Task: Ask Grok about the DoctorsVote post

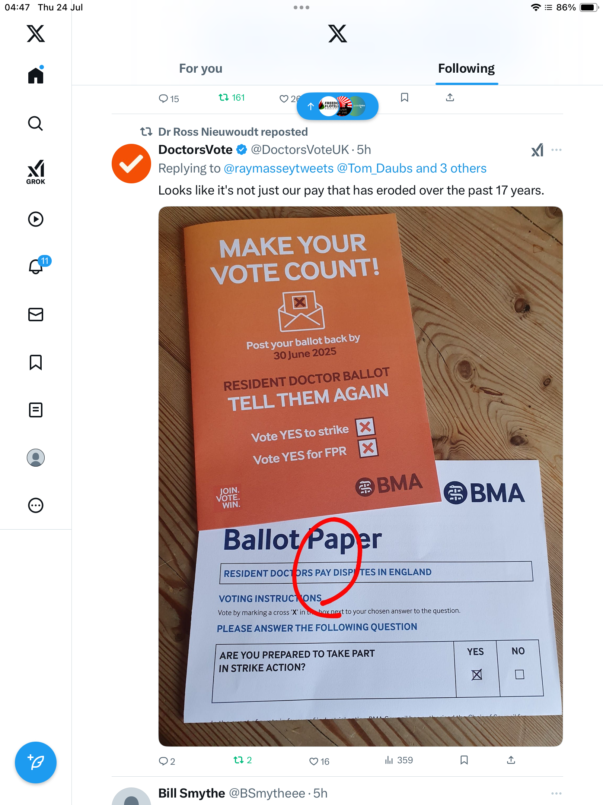Action: (x=537, y=150)
